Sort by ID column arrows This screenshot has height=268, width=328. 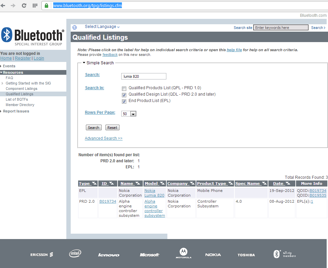click(x=111, y=183)
